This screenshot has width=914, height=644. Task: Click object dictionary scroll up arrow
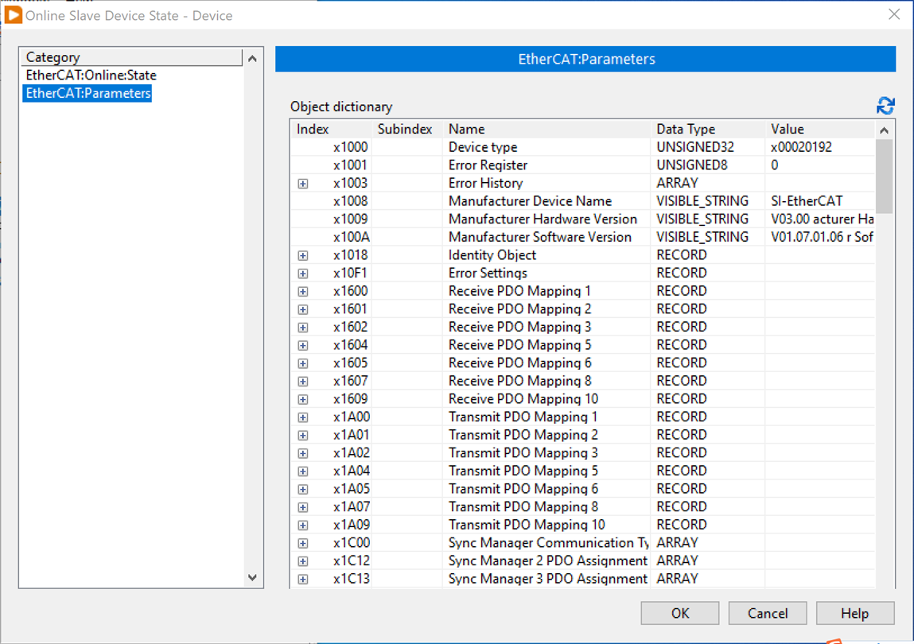(x=885, y=130)
